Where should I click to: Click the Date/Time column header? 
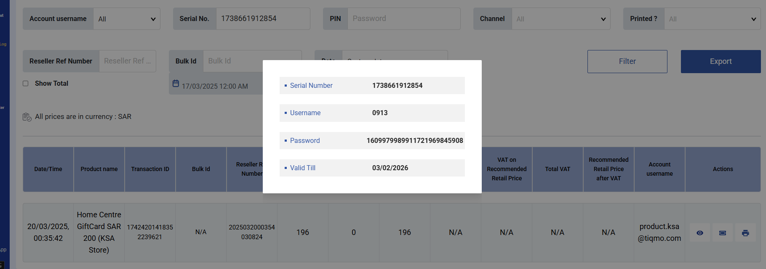coord(48,169)
